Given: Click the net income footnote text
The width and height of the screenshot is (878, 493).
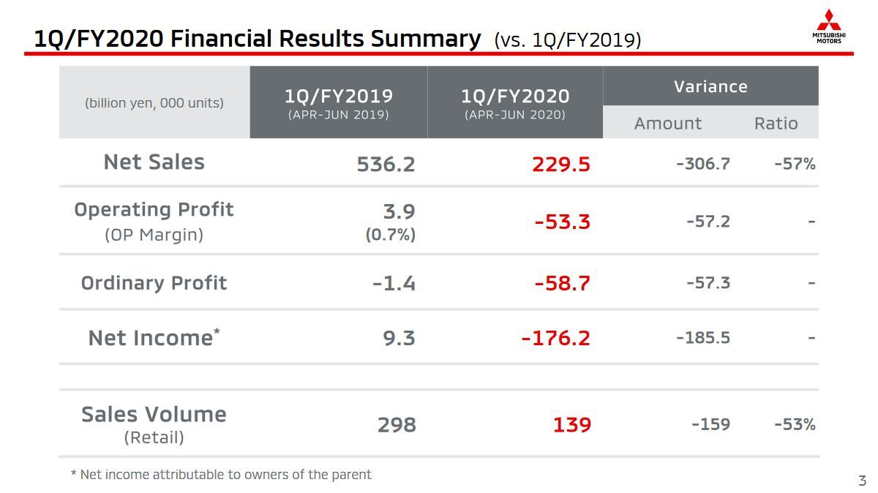Looking at the screenshot, I should point(221,475).
